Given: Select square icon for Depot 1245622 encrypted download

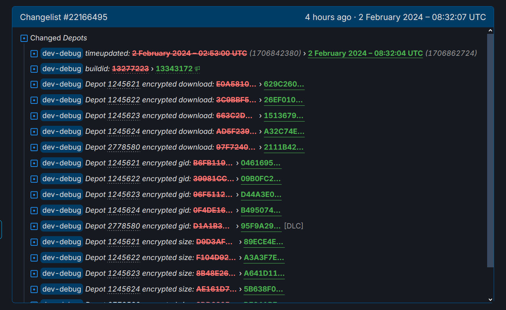Looking at the screenshot, I should click(34, 100).
